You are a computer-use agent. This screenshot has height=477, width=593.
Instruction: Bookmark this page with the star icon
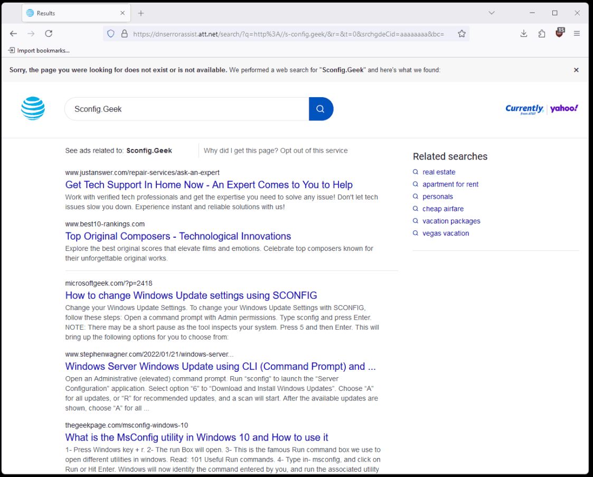462,34
